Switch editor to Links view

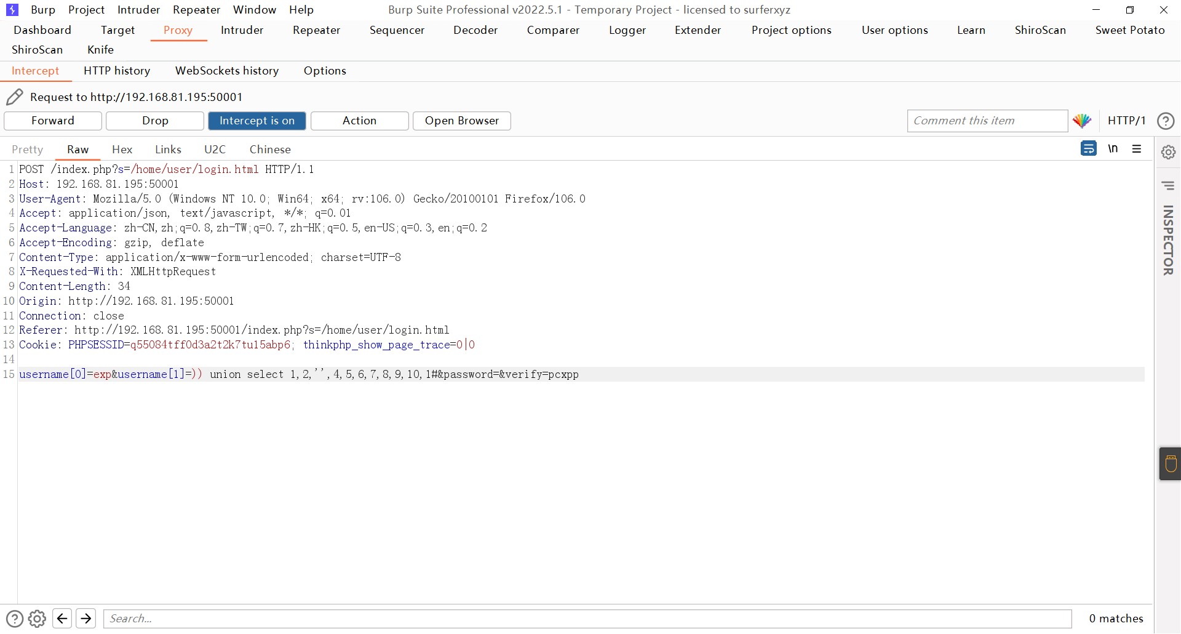[168, 150]
